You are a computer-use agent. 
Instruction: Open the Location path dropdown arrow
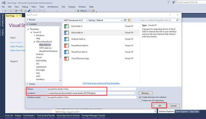point(135,93)
